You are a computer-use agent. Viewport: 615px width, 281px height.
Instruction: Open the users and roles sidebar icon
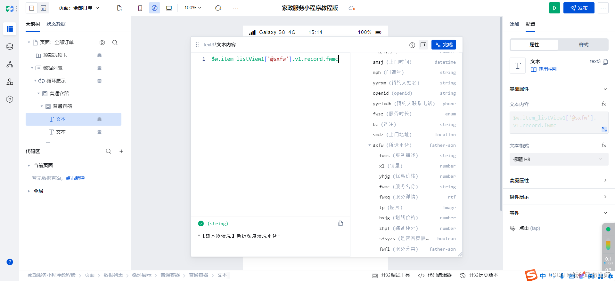10,82
